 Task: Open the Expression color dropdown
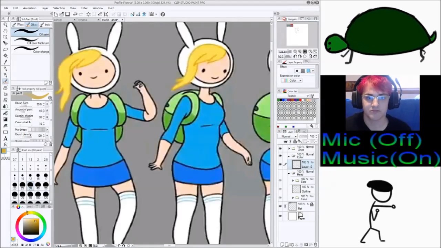click(x=291, y=81)
